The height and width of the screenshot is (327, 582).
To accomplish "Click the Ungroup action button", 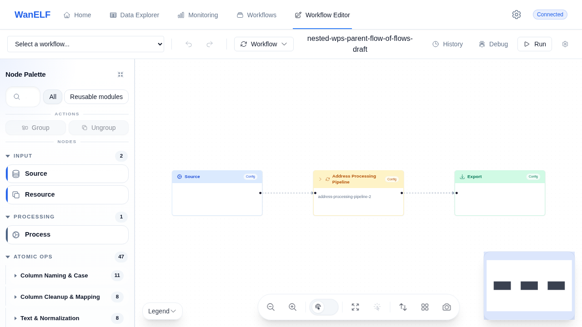I will coord(99,128).
